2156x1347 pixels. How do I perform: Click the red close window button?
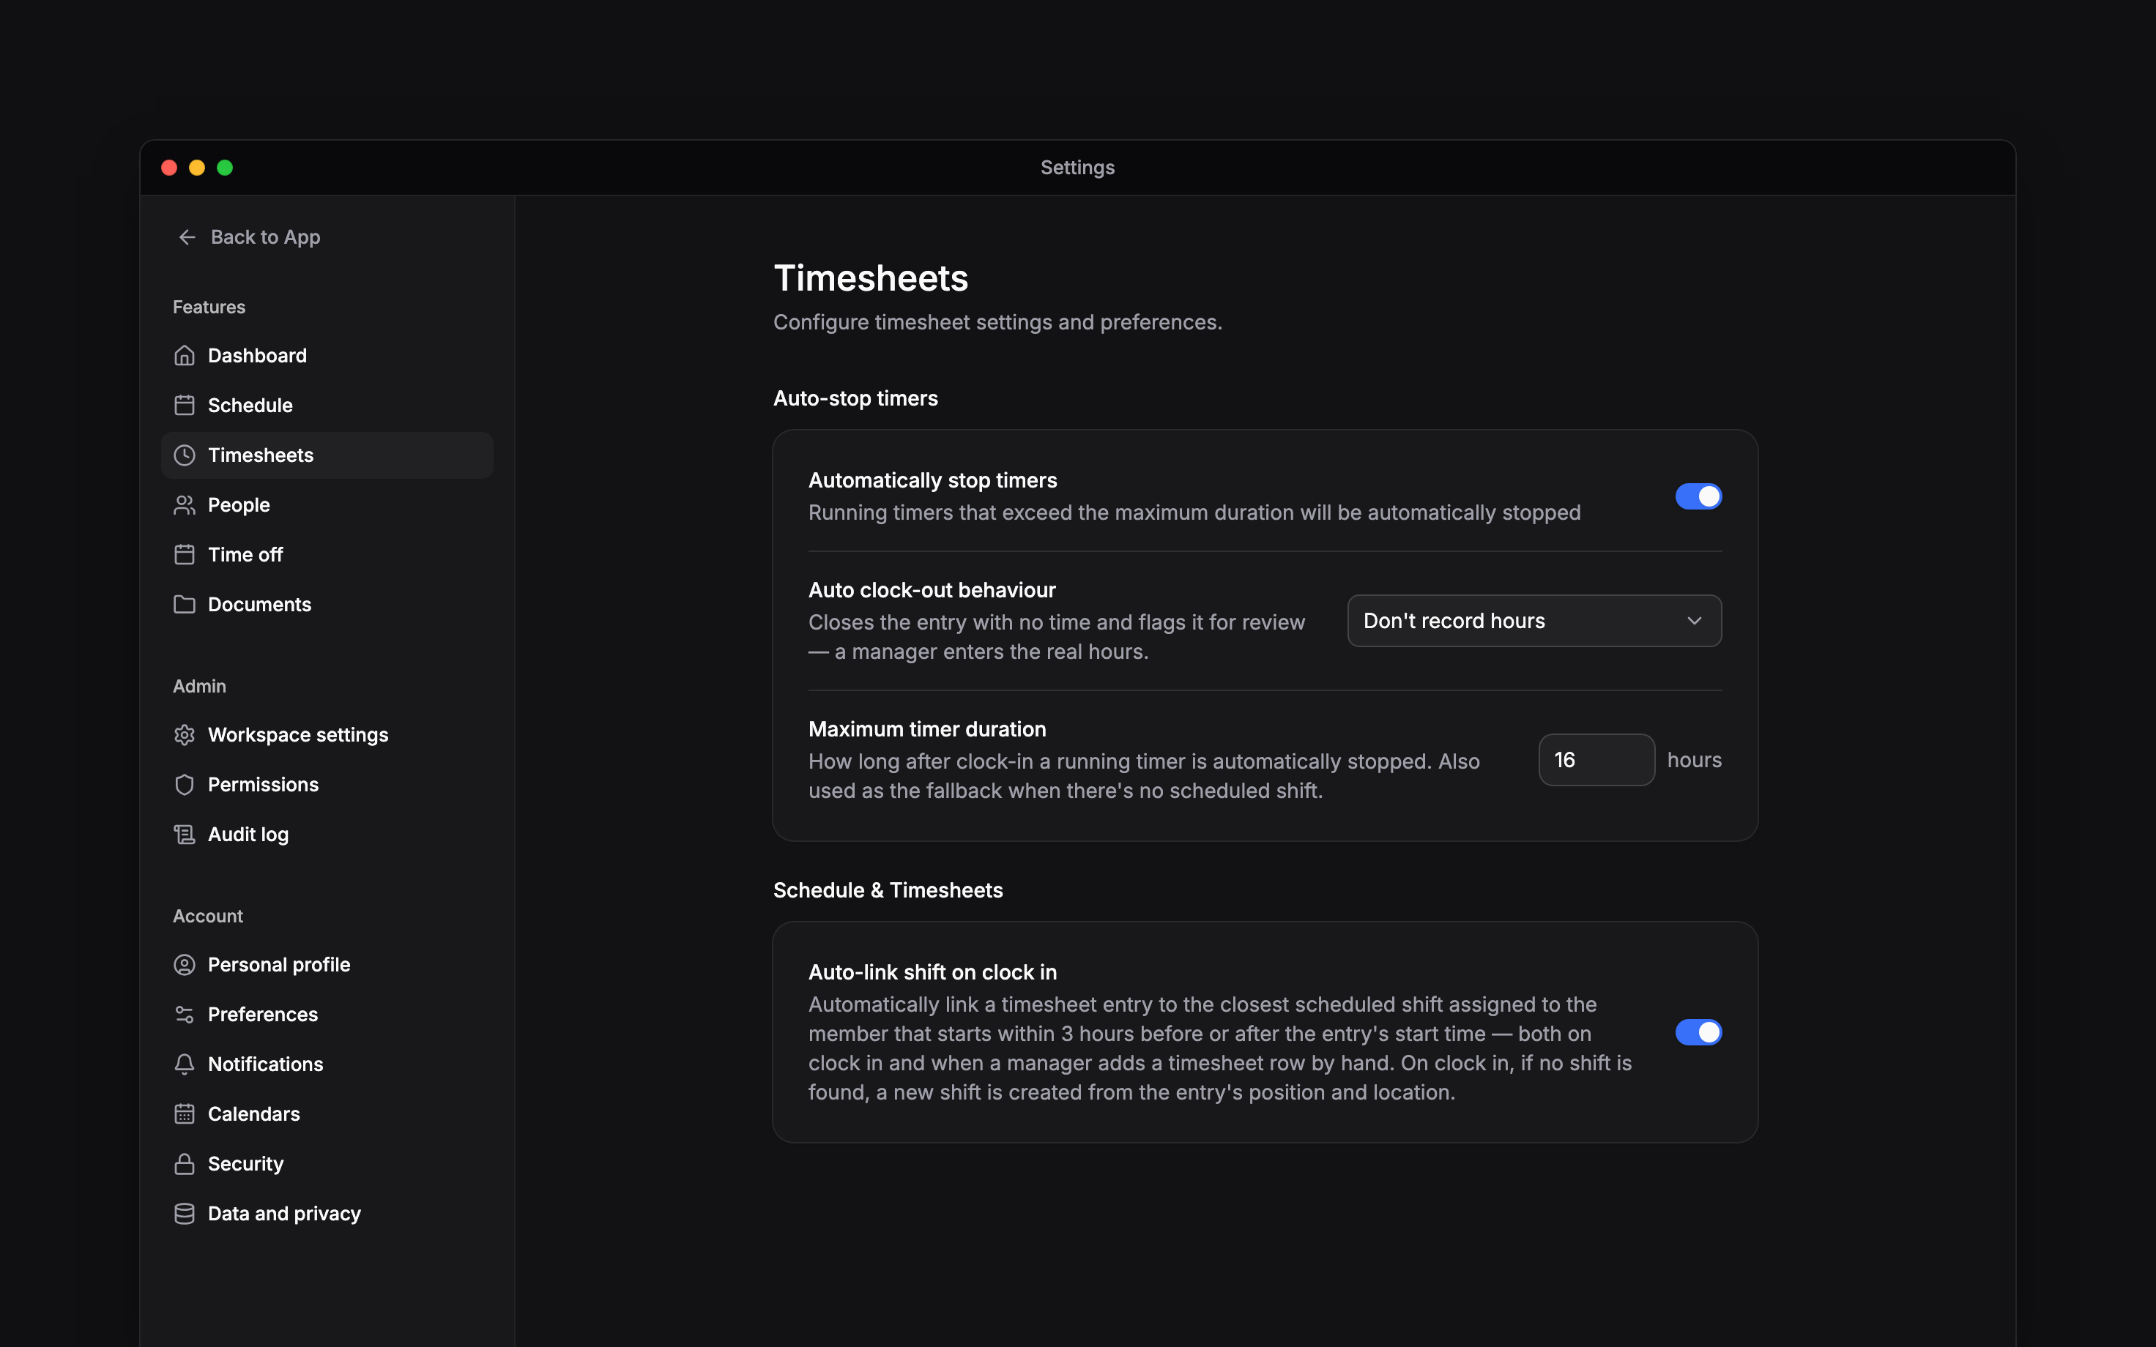coord(169,168)
